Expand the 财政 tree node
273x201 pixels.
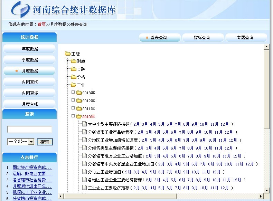pos(68,61)
